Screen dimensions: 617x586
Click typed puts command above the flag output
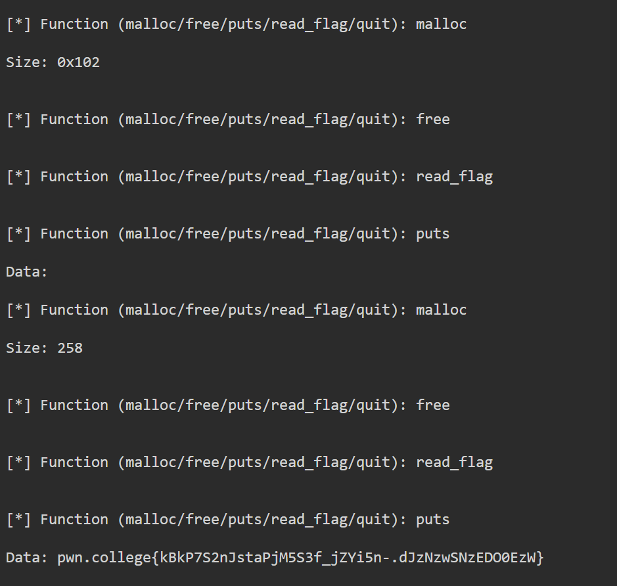click(432, 520)
